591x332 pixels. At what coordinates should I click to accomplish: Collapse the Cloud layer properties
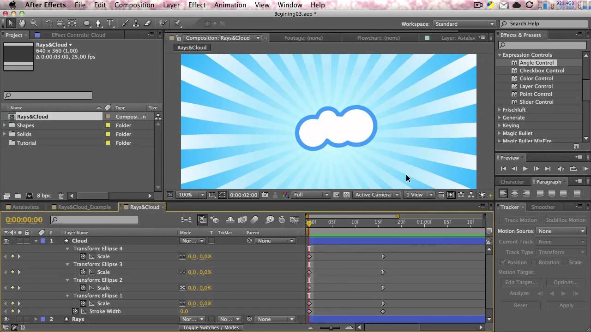36,241
